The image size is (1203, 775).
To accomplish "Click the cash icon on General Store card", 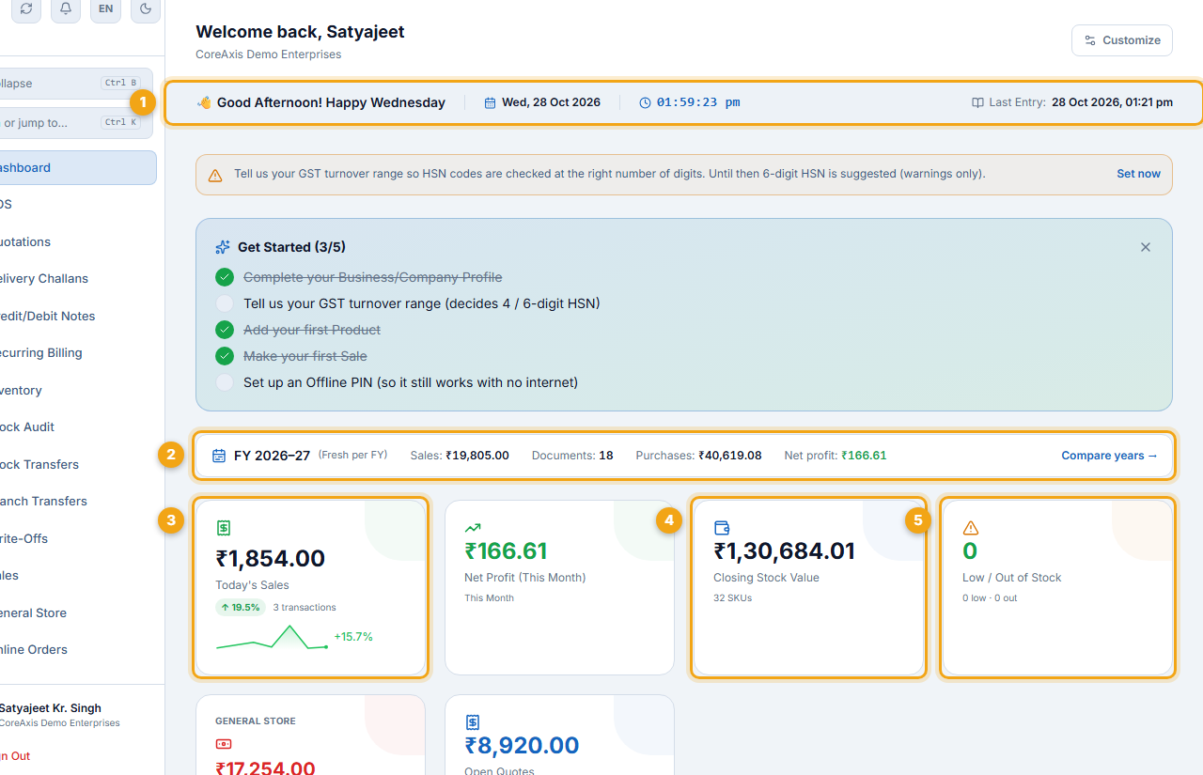I will click(x=224, y=744).
